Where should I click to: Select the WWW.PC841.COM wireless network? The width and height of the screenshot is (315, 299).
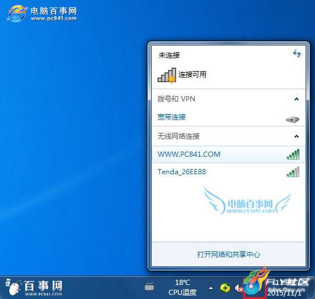coord(229,154)
